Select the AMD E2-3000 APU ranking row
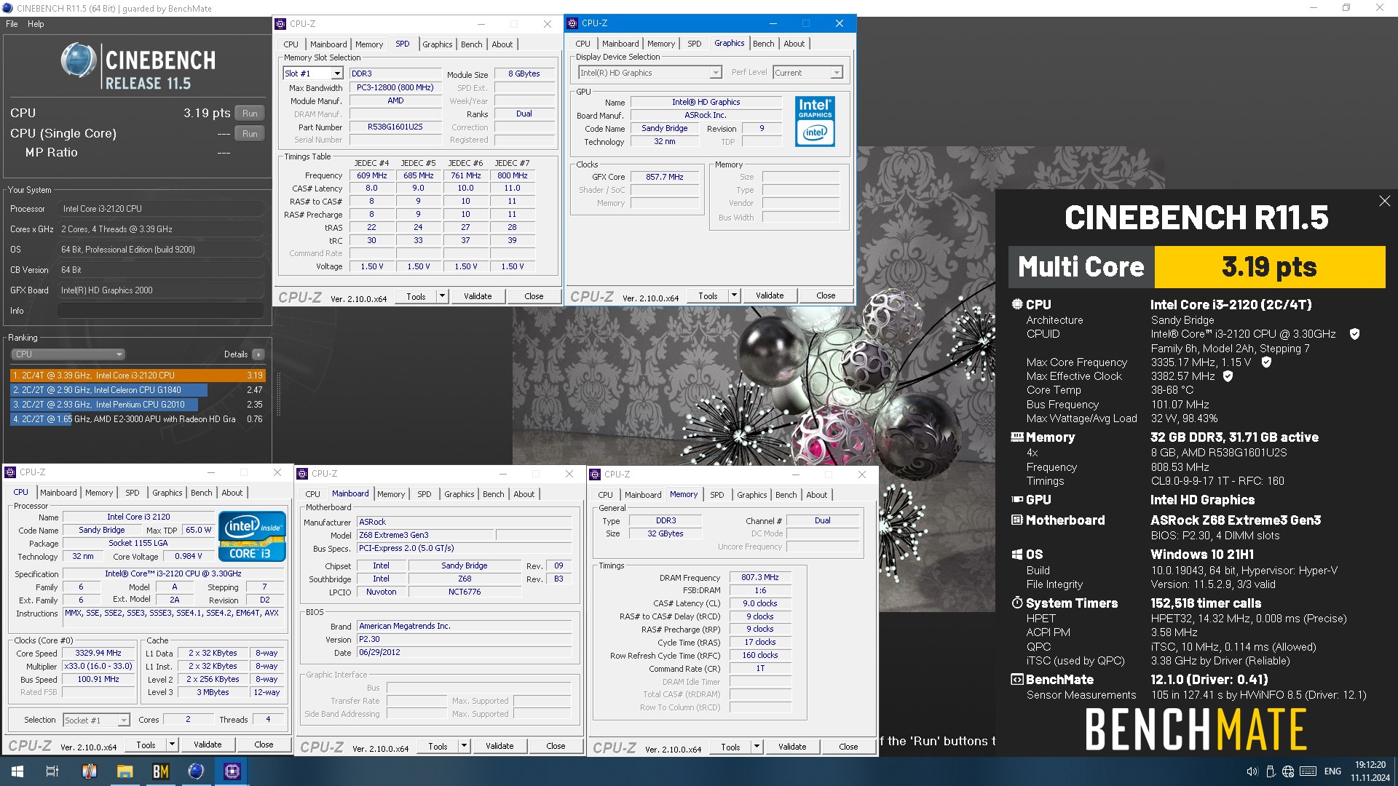This screenshot has width=1398, height=786. click(x=138, y=419)
